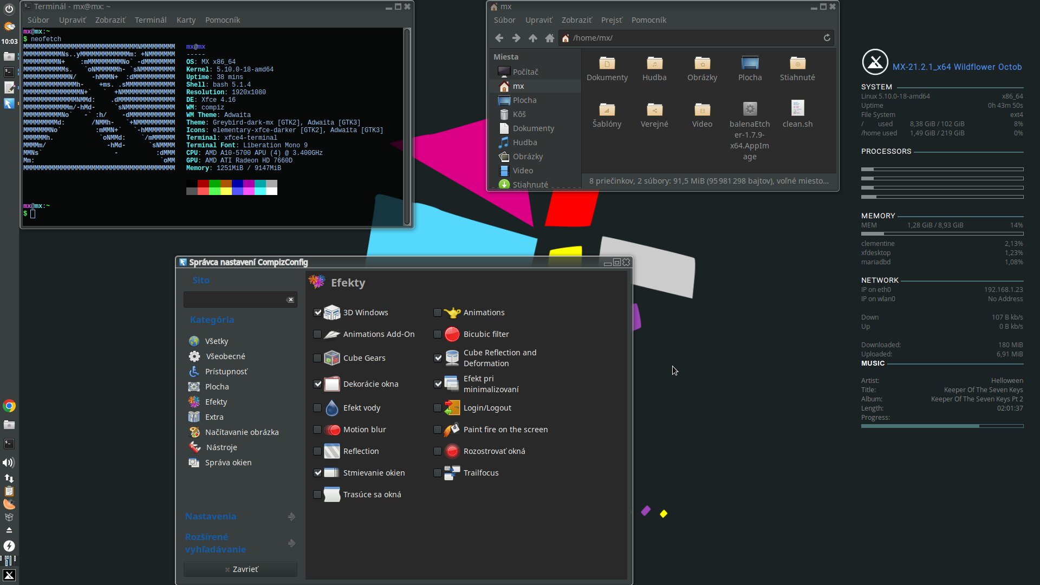Open the Prejsť menu in file manager

(612, 20)
